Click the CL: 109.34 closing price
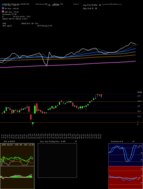143x189 pixels. 53,5
